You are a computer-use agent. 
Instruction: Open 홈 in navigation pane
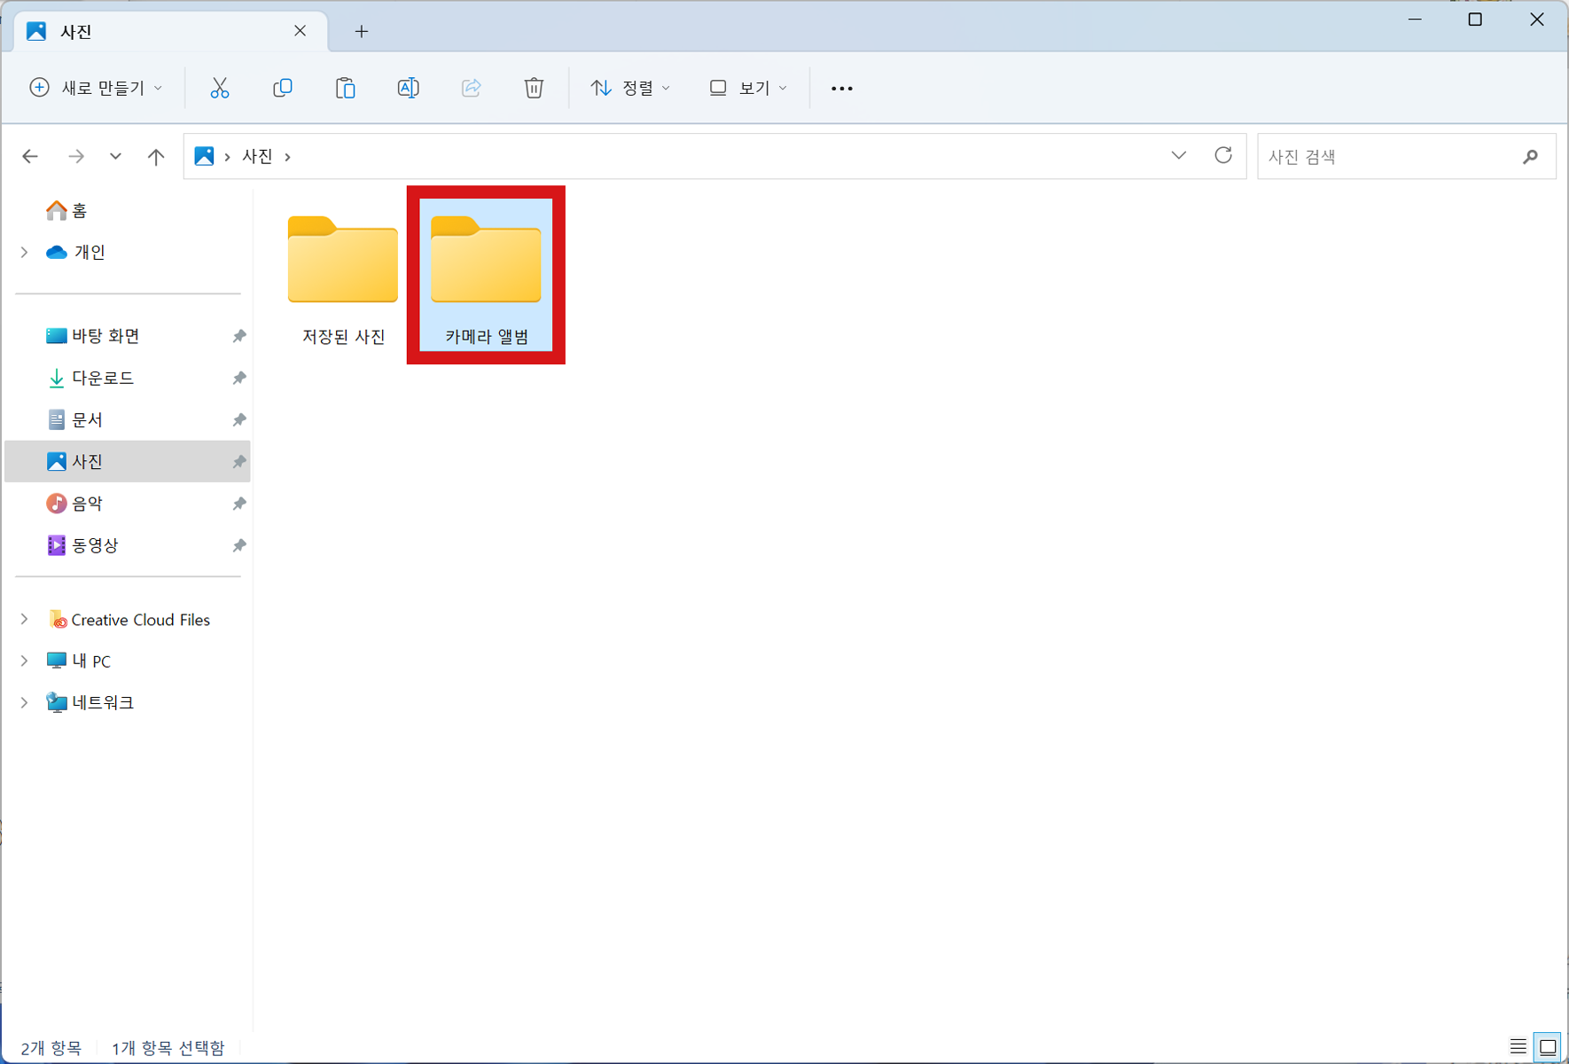coord(66,211)
